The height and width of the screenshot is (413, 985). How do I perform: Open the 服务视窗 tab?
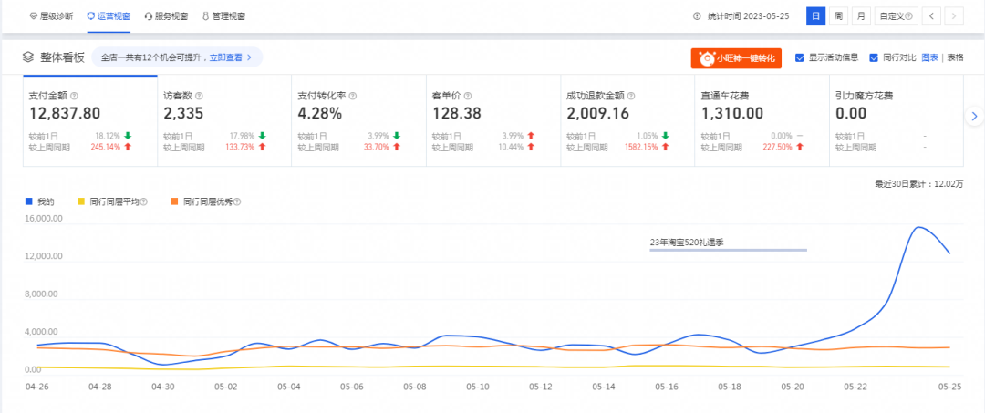coord(166,16)
